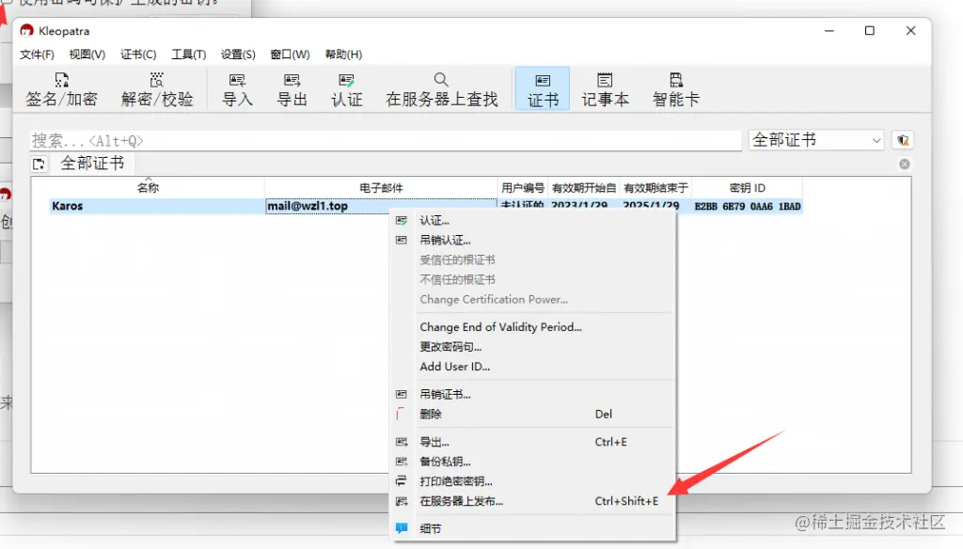
Task: Click icon beside 备份私钥... entry
Action: [x=402, y=462]
